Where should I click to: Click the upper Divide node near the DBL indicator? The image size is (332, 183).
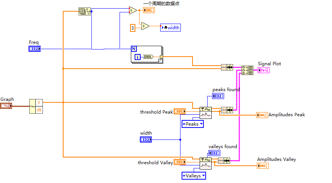click(x=133, y=10)
